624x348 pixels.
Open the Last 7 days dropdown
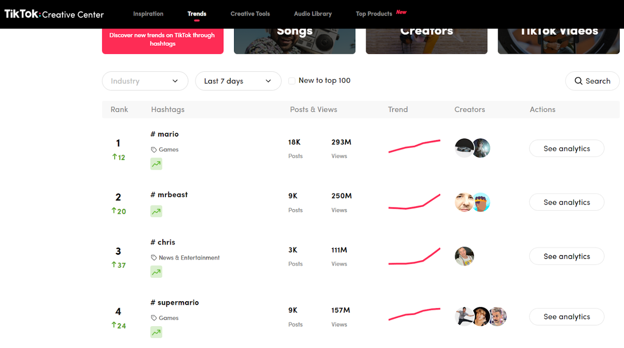(238, 81)
